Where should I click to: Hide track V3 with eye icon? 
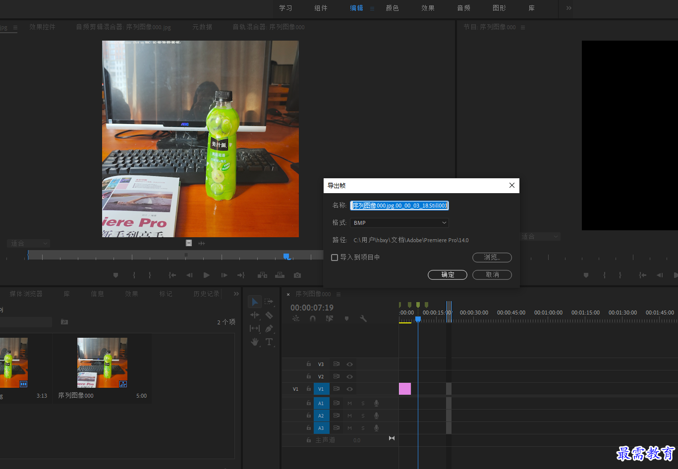coord(349,364)
